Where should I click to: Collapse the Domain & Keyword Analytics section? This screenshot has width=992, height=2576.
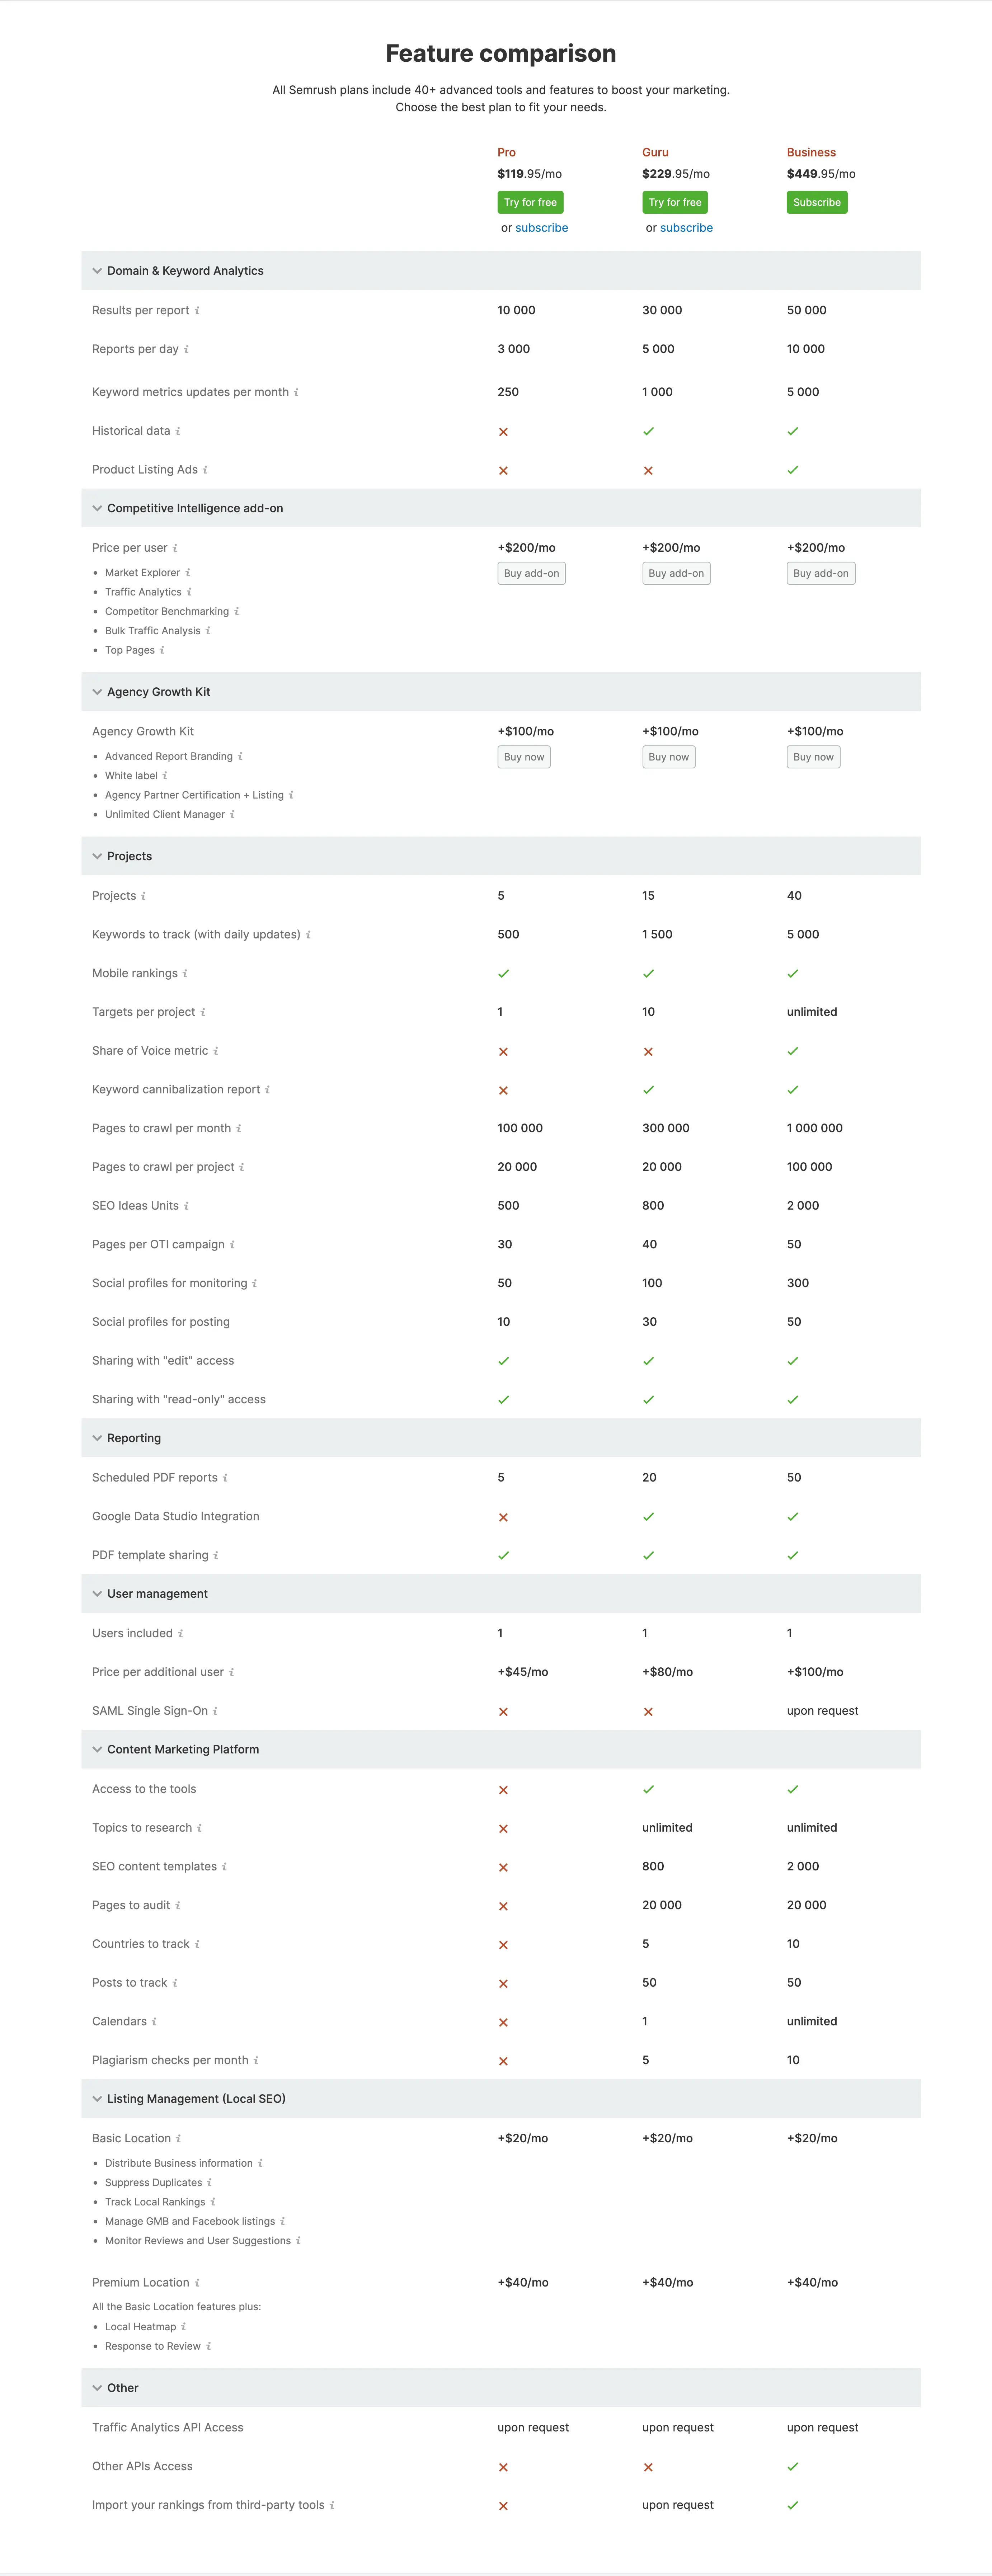click(x=97, y=270)
